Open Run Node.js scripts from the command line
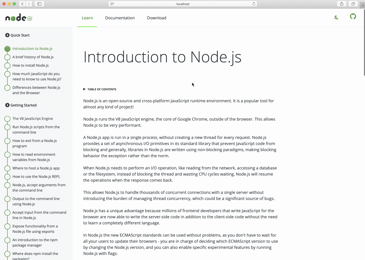The image size is (365, 260). pyautogui.click(x=36, y=129)
